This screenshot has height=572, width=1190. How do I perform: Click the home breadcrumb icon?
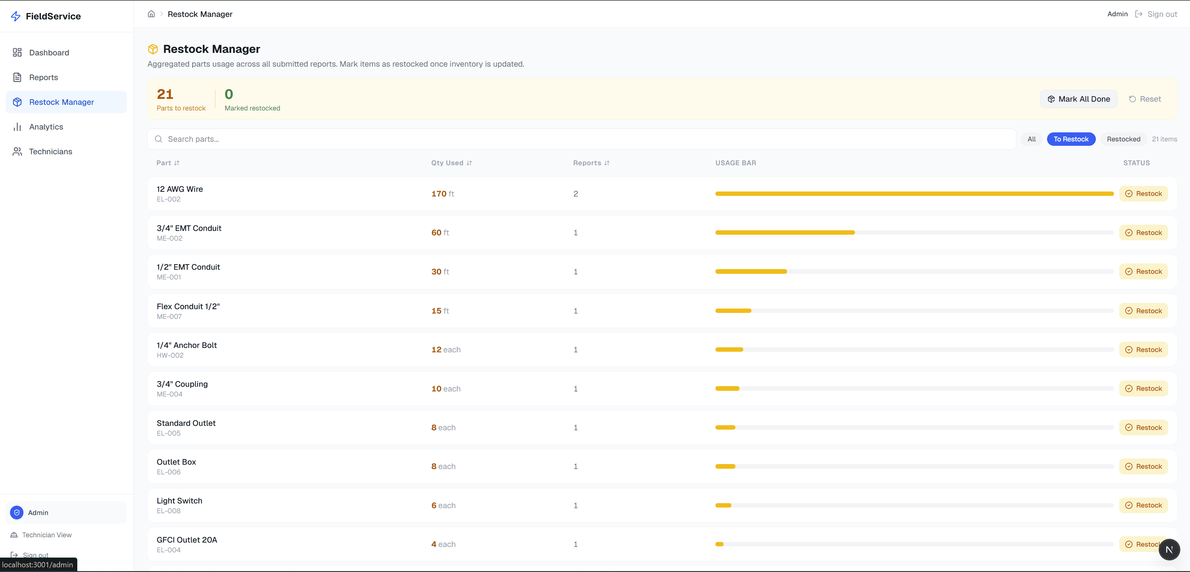click(151, 14)
